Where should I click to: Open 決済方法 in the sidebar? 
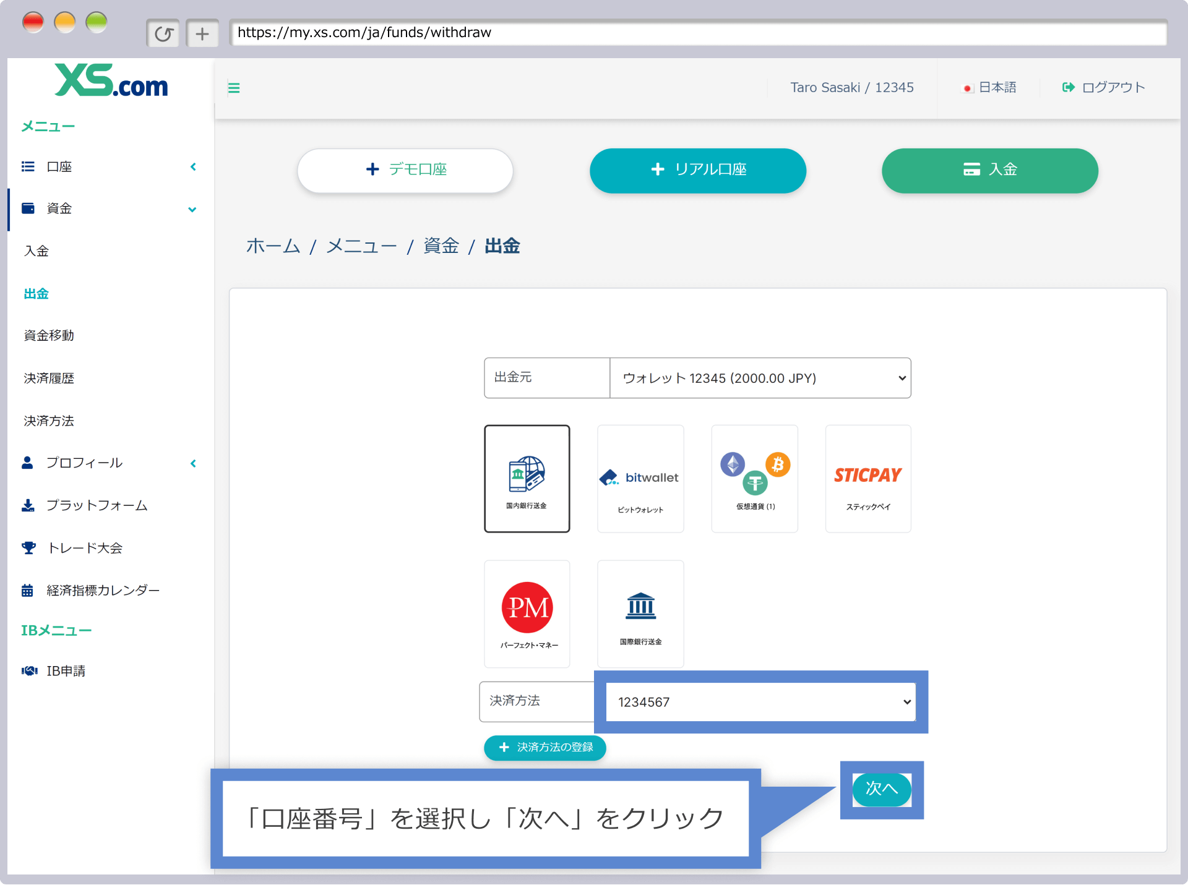[49, 421]
